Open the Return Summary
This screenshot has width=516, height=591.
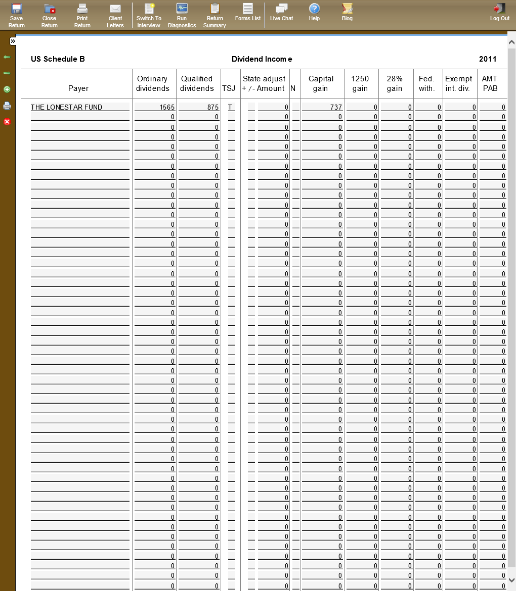click(x=214, y=15)
